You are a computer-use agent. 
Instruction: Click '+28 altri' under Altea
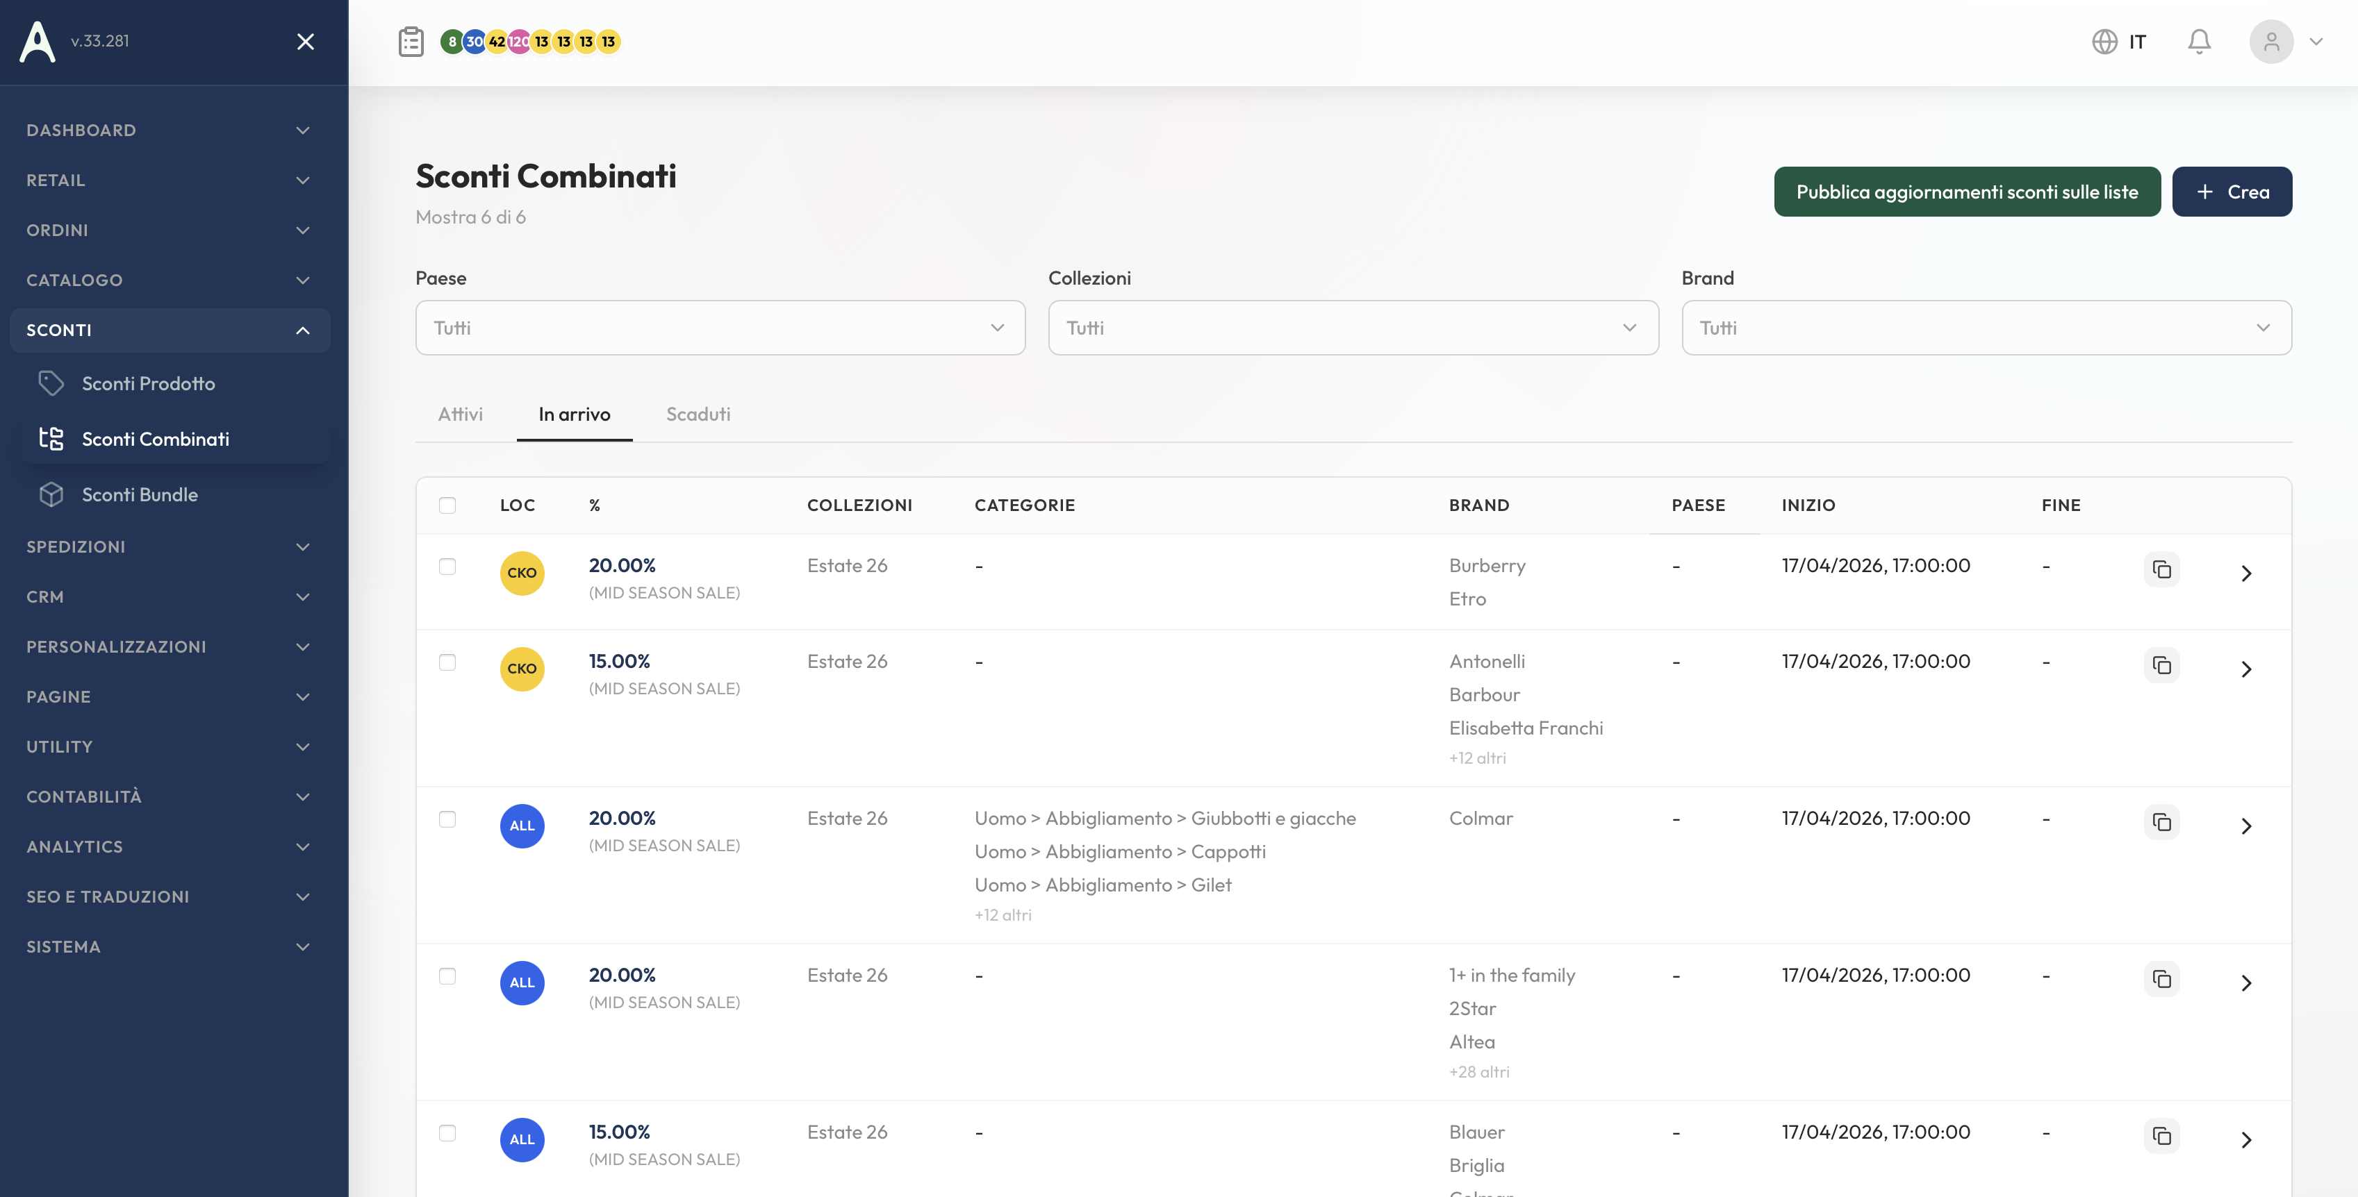(1479, 1071)
